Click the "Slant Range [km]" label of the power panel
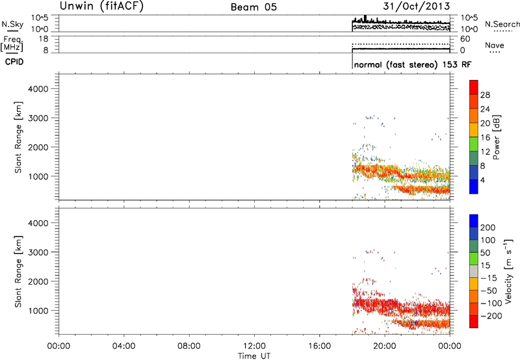The width and height of the screenshot is (520, 360). [x=18, y=137]
